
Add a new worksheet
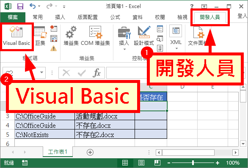[90, 152]
